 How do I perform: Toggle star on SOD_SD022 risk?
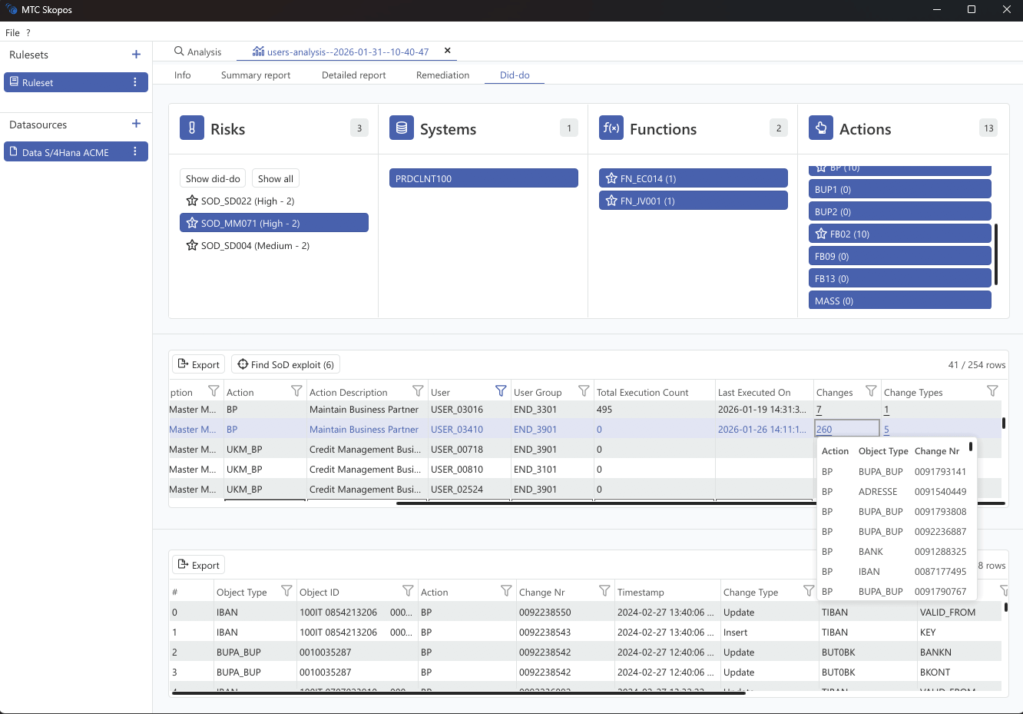click(x=192, y=201)
